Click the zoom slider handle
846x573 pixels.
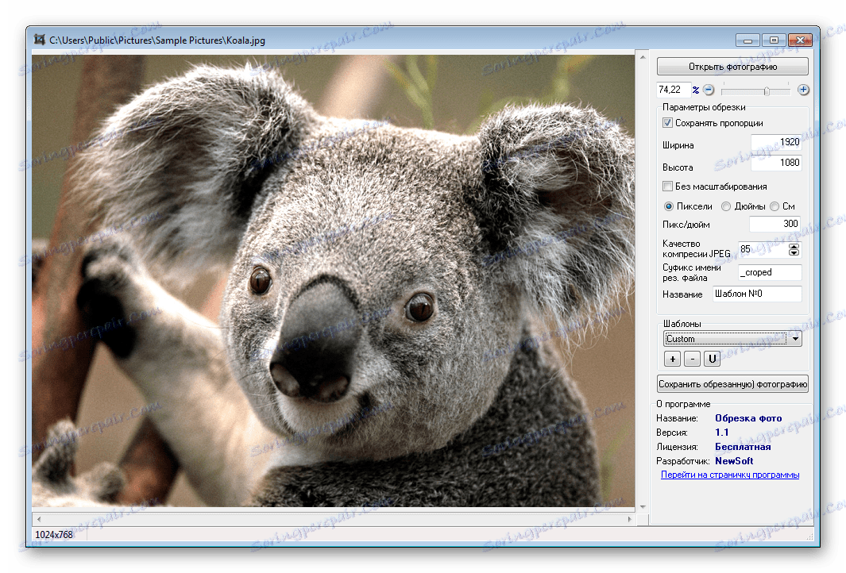(766, 90)
